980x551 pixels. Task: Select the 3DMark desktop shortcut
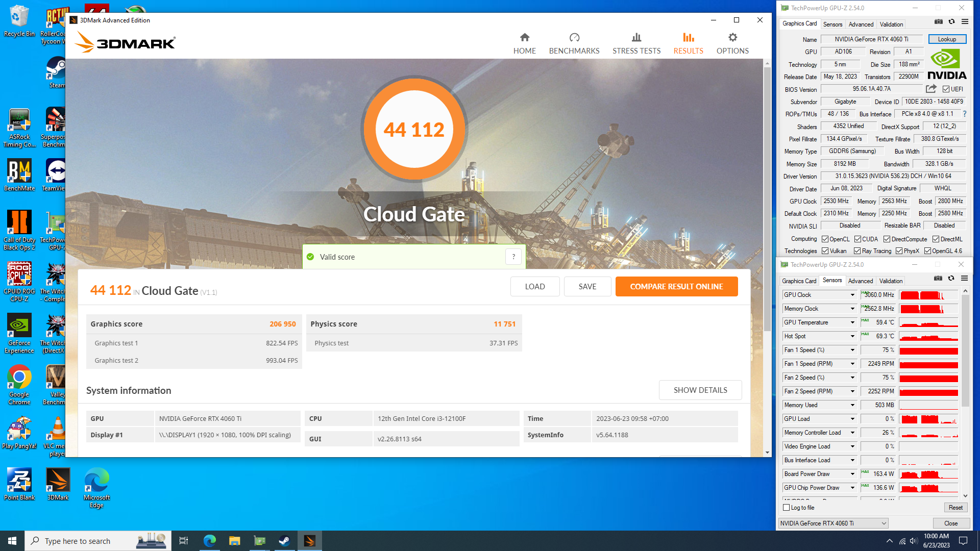[x=58, y=484]
